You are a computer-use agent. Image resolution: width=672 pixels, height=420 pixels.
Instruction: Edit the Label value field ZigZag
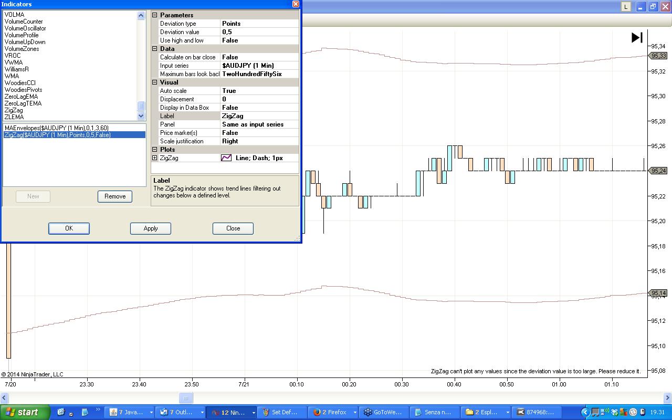[259, 116]
